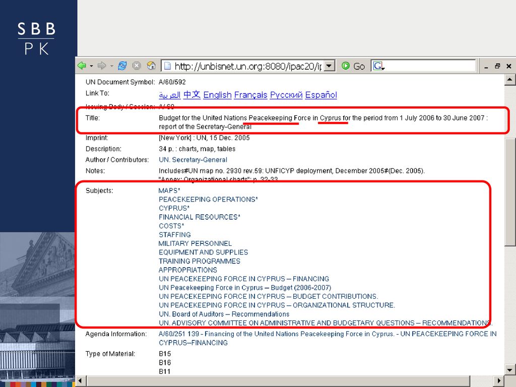This screenshot has height=387, width=516.
Task: Open the A/60/251 139 agenda information link
Action: (328, 338)
